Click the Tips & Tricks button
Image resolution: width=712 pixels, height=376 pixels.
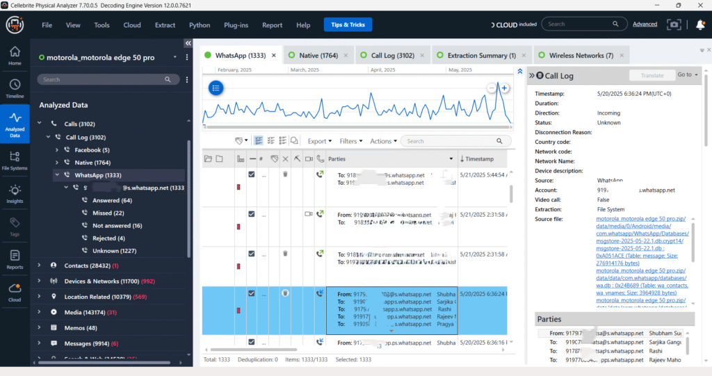click(x=348, y=24)
